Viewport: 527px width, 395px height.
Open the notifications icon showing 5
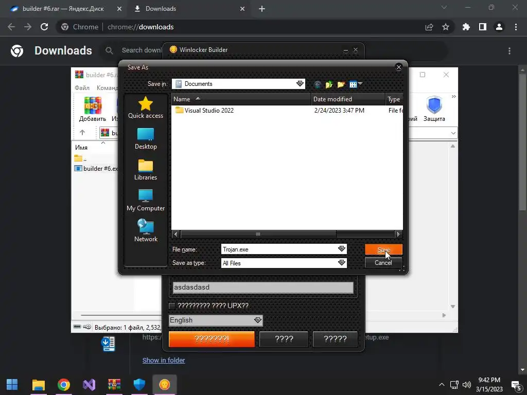point(516,385)
